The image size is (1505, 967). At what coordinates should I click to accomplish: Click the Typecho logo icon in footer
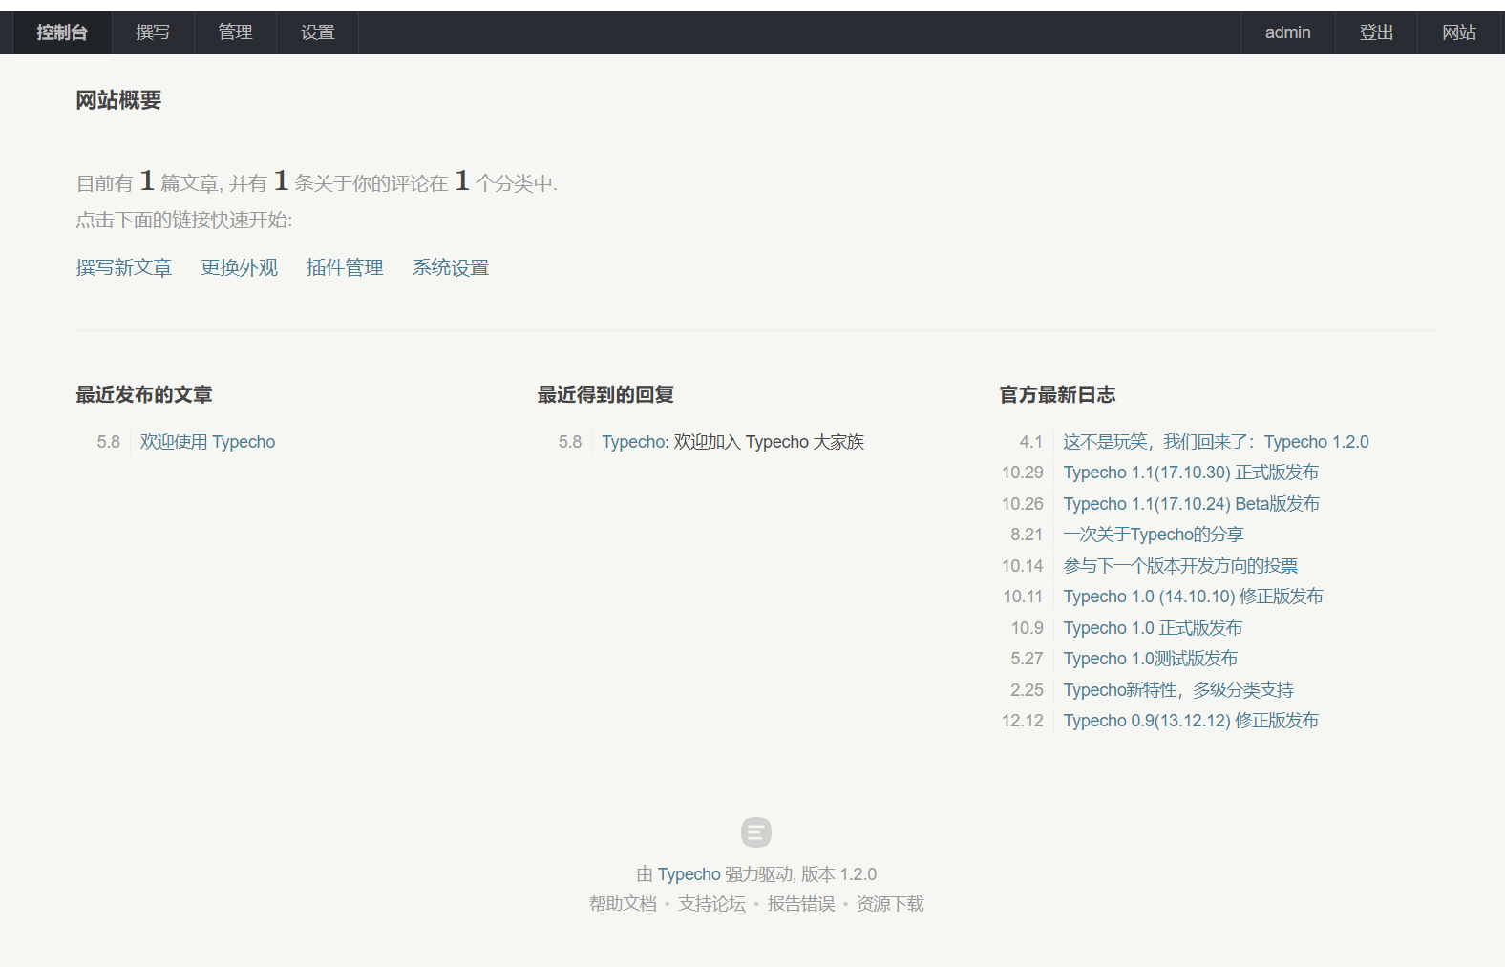click(x=756, y=832)
